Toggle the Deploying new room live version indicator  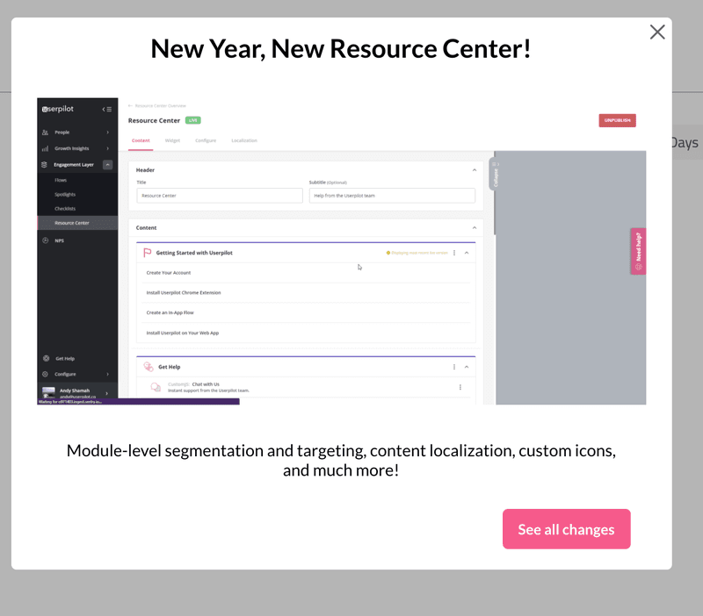[417, 252]
